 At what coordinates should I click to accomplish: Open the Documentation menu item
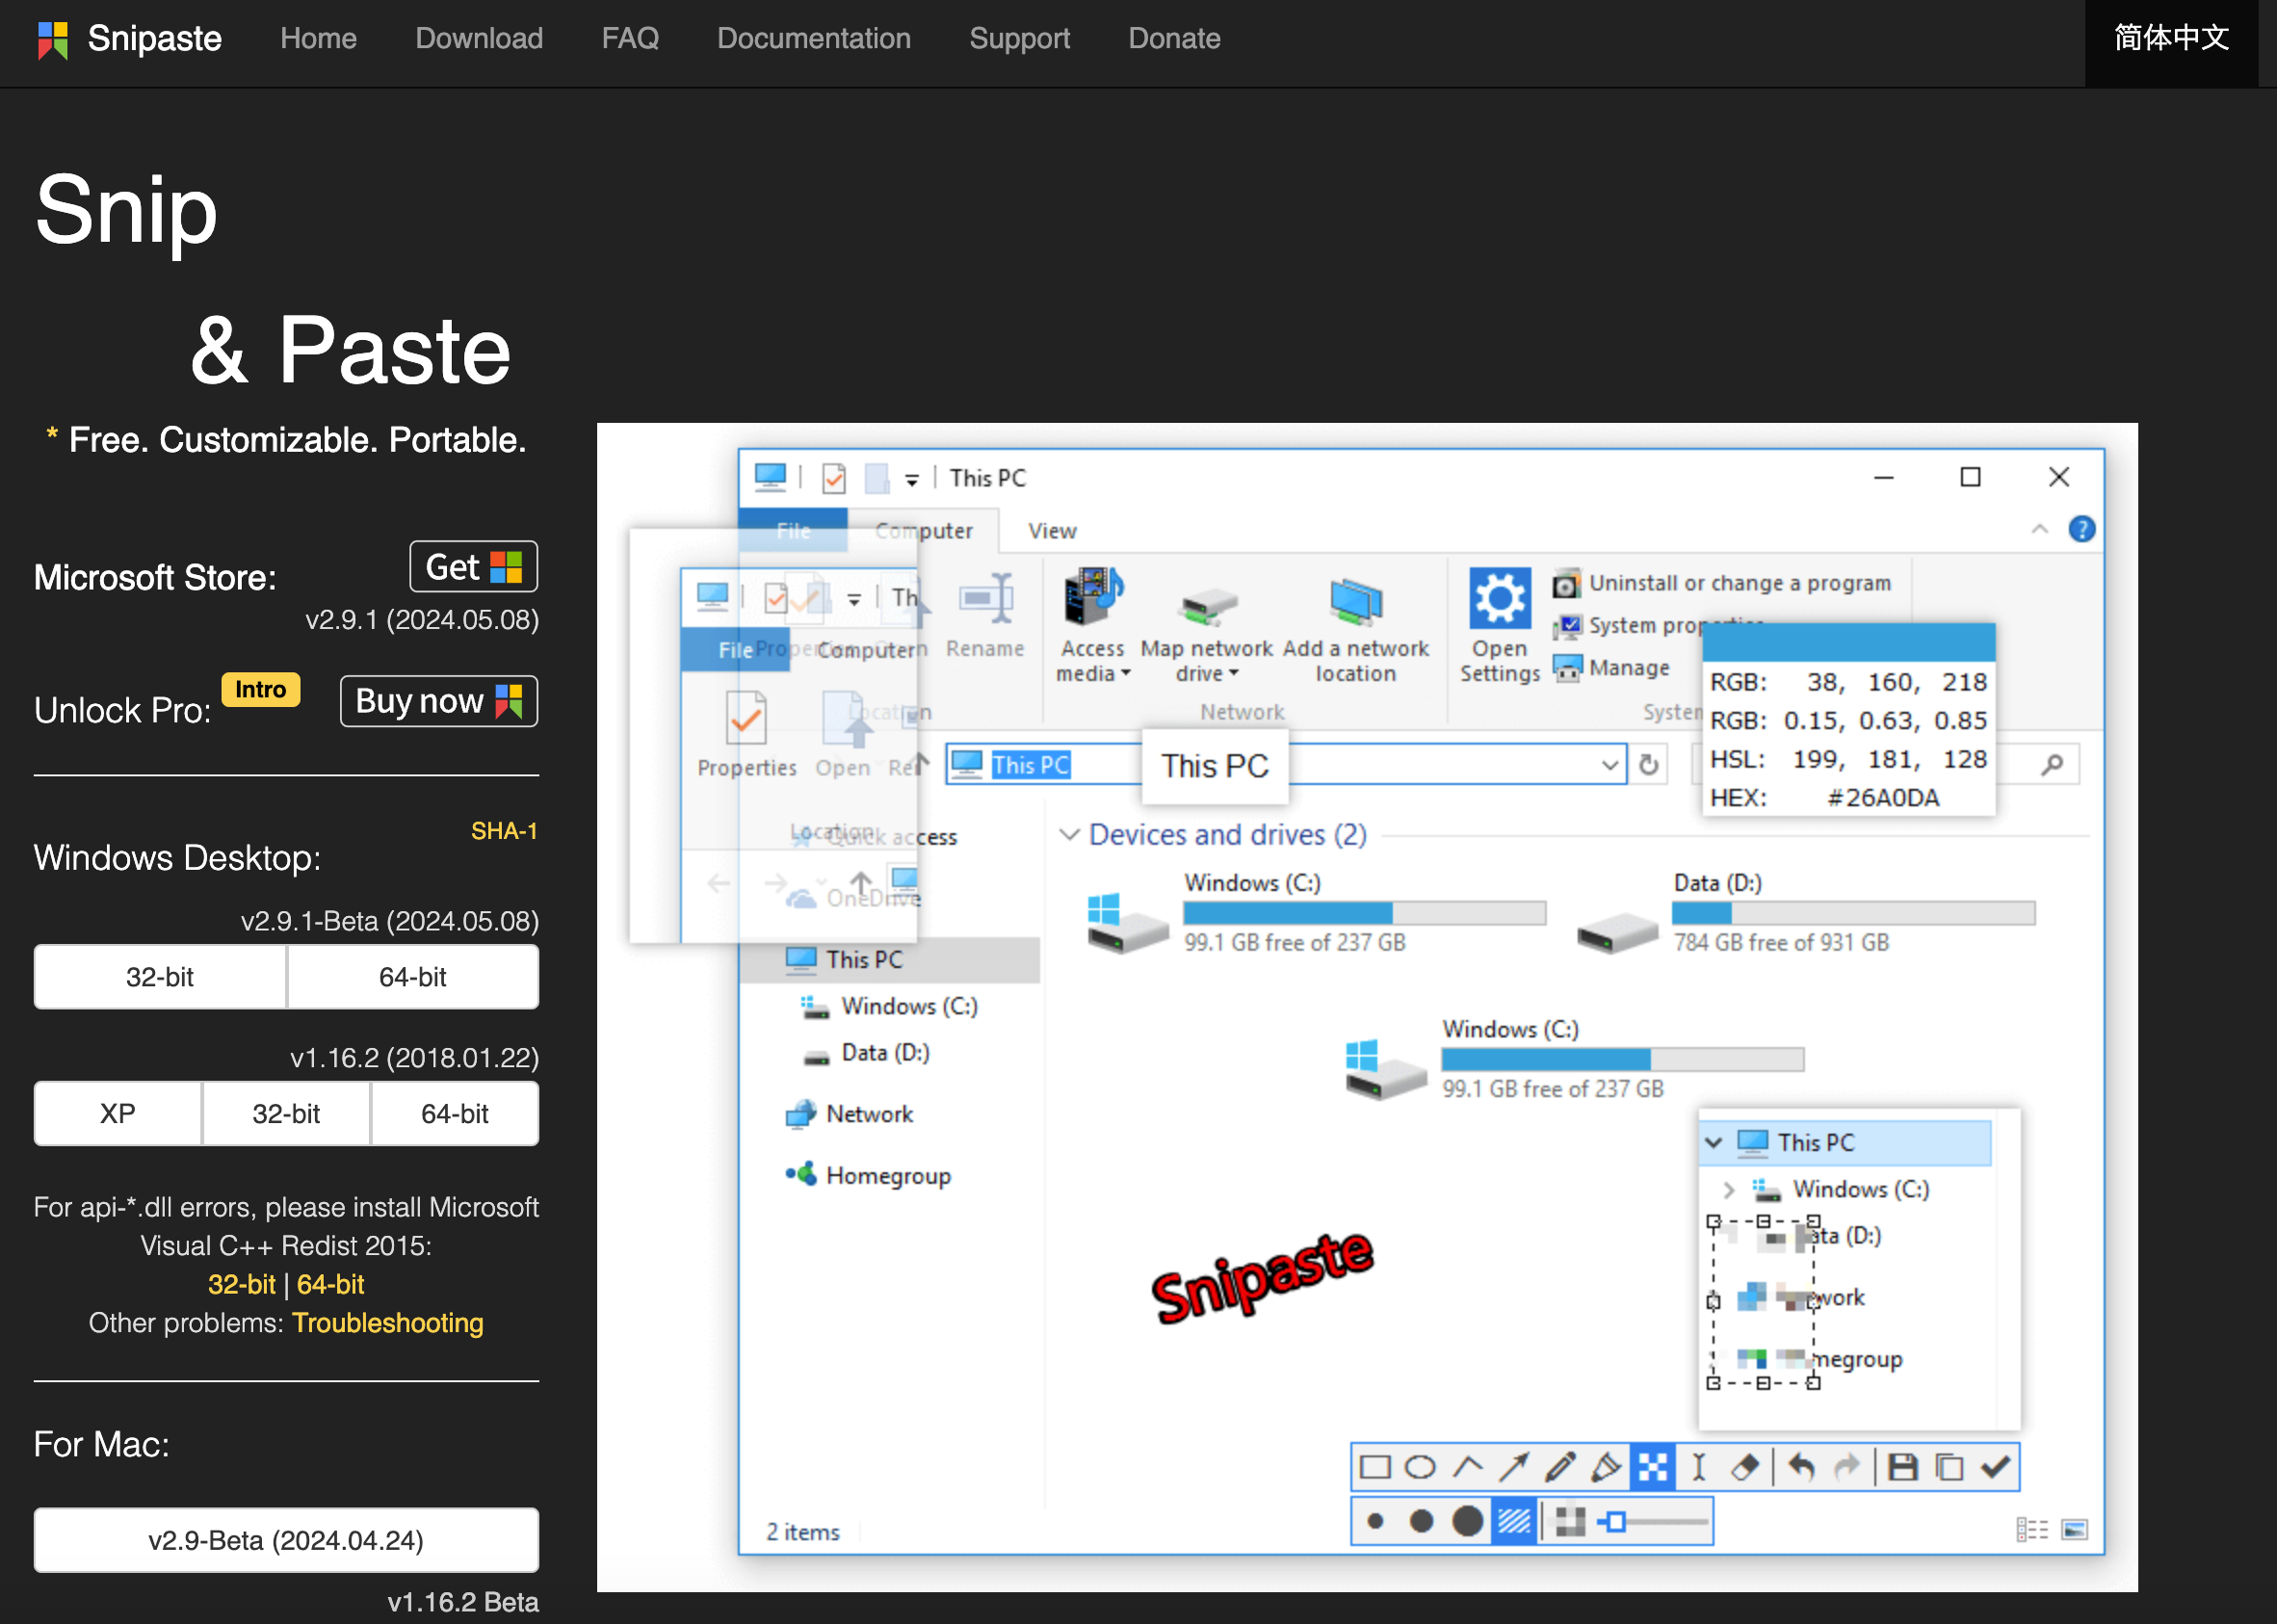pos(814,38)
